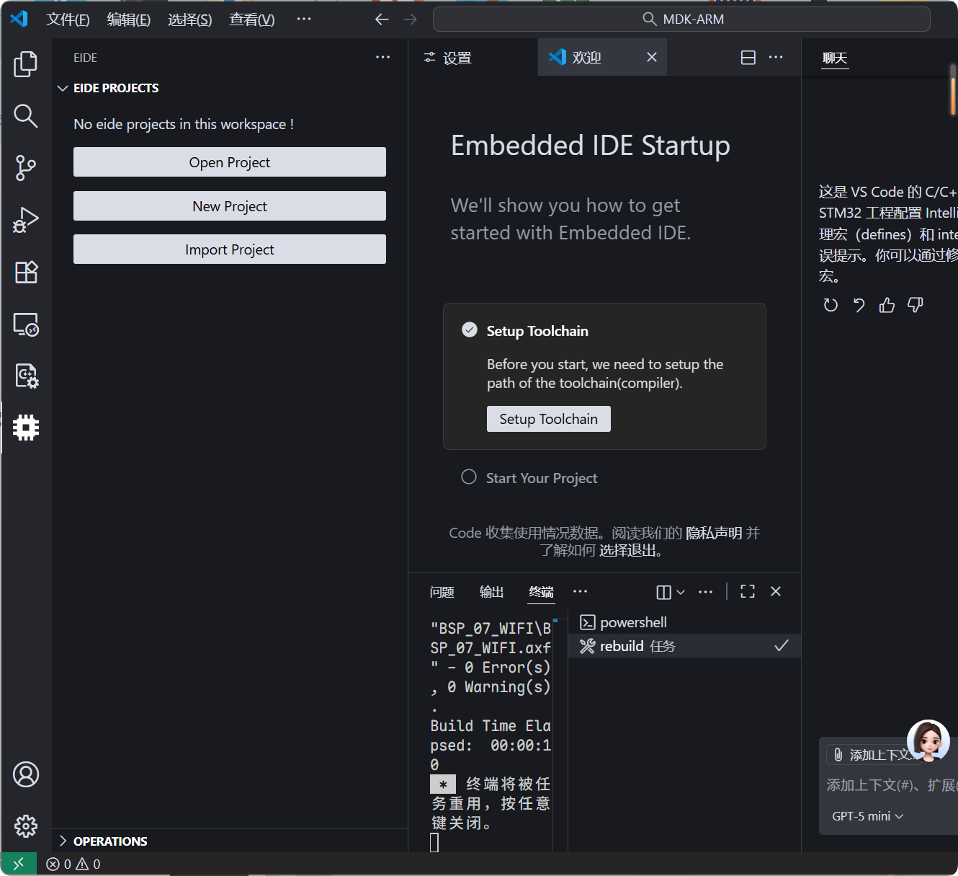Toggle the Setup Toolchain step checkmark

pos(470,330)
